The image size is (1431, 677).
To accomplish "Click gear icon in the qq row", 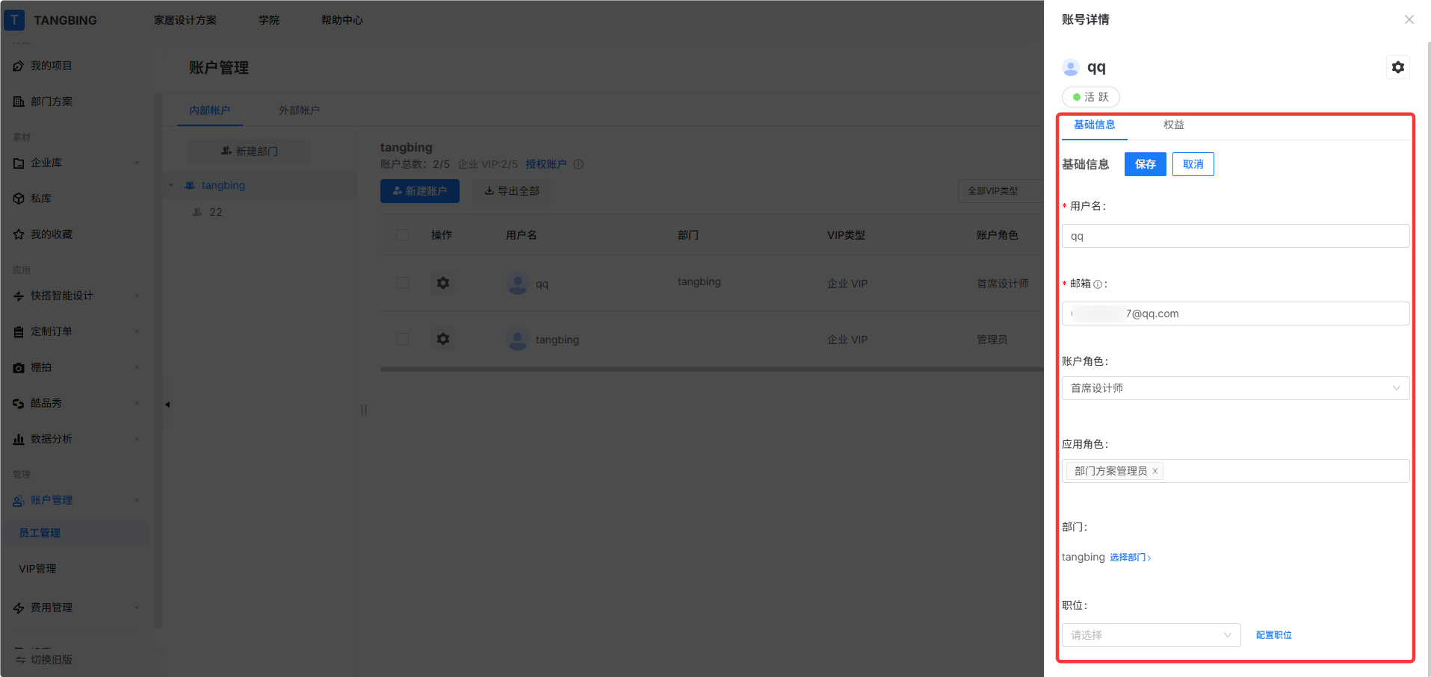I will point(443,283).
